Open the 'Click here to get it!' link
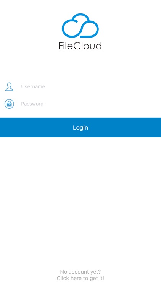 coord(80,279)
